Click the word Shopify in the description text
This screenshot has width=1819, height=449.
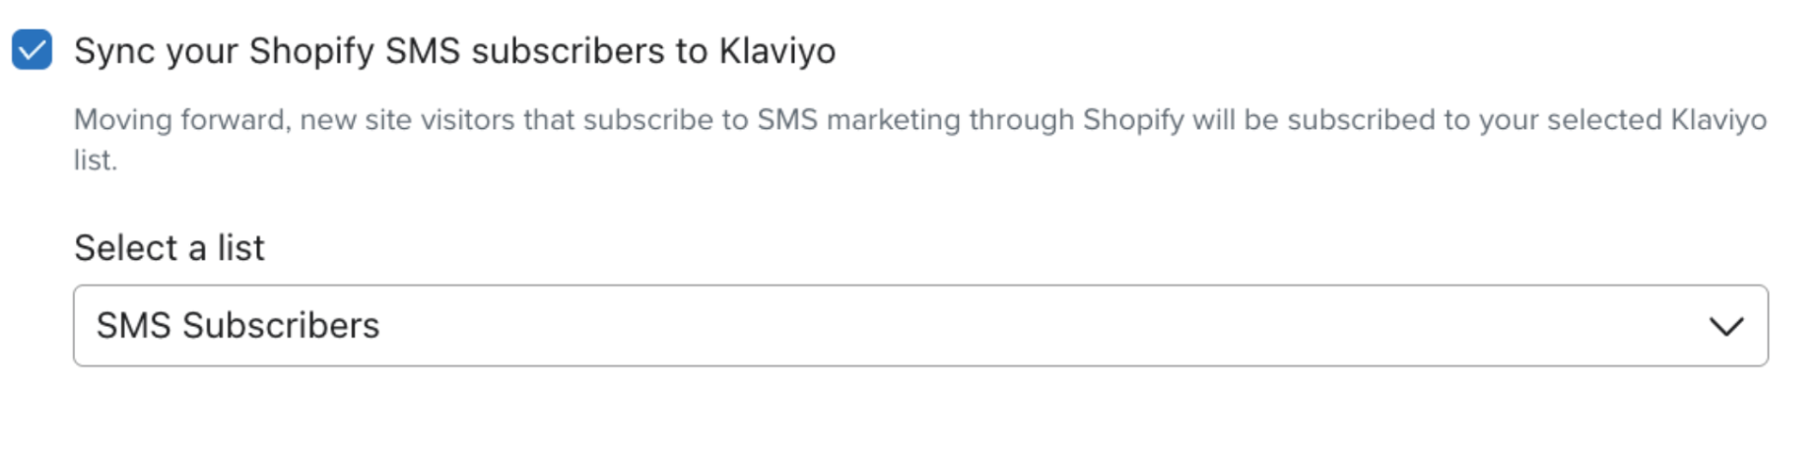pyautogui.click(x=1133, y=120)
